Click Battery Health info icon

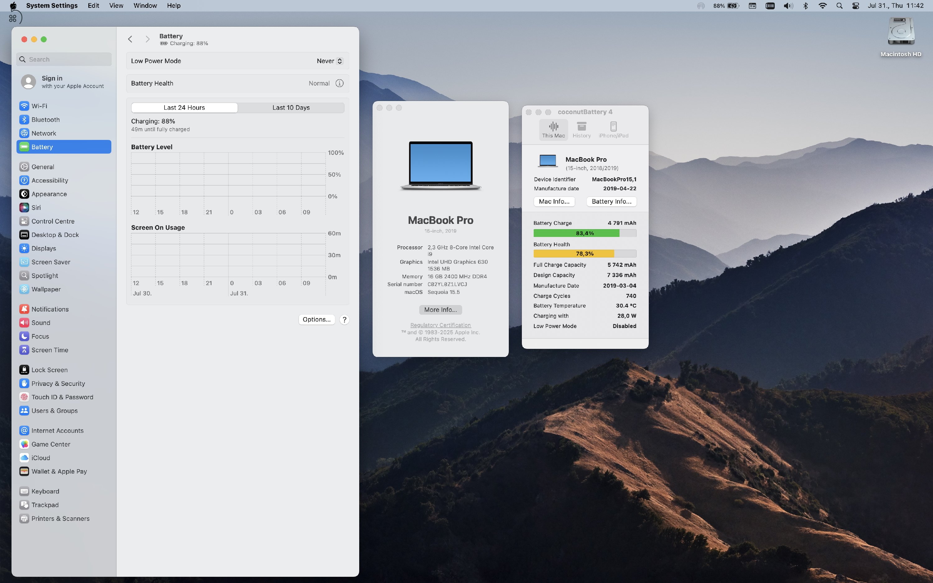click(339, 83)
